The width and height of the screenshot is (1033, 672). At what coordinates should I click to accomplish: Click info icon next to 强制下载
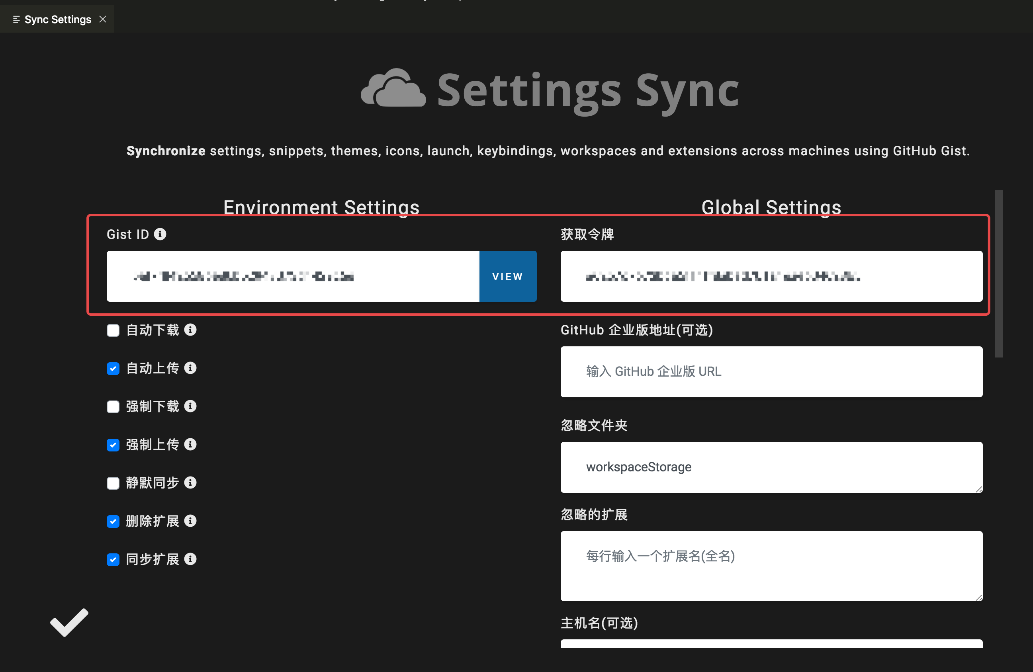point(190,406)
